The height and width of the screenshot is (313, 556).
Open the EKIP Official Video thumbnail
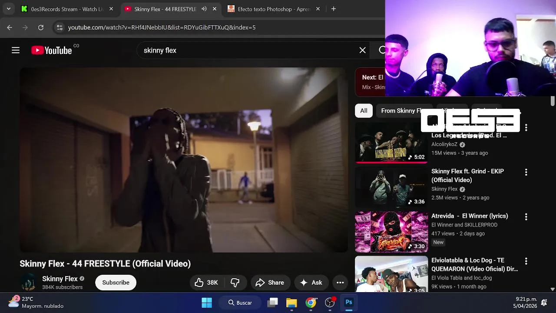coord(391,187)
